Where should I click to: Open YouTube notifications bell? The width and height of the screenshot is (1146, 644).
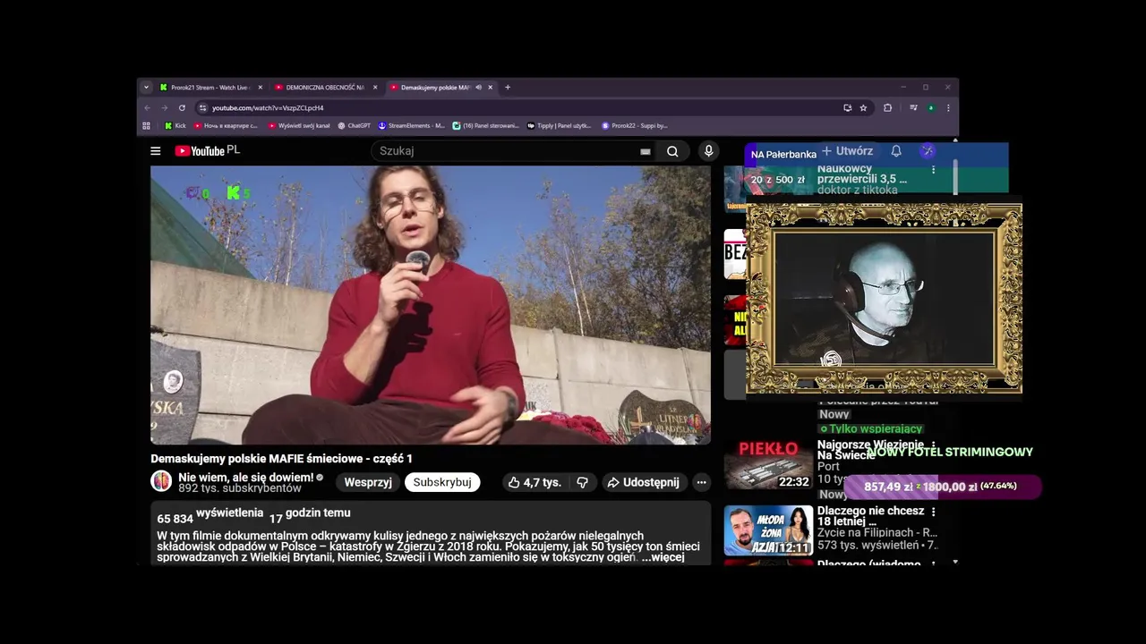pyautogui.click(x=896, y=151)
